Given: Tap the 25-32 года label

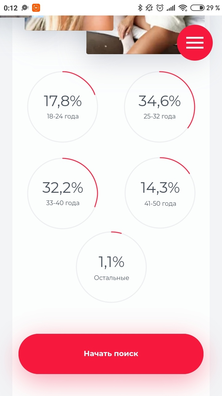Looking at the screenshot, I should click(x=160, y=117).
